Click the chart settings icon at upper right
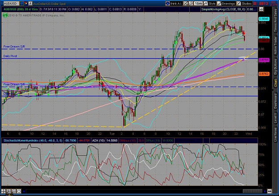279x196 pixels. (261, 9)
